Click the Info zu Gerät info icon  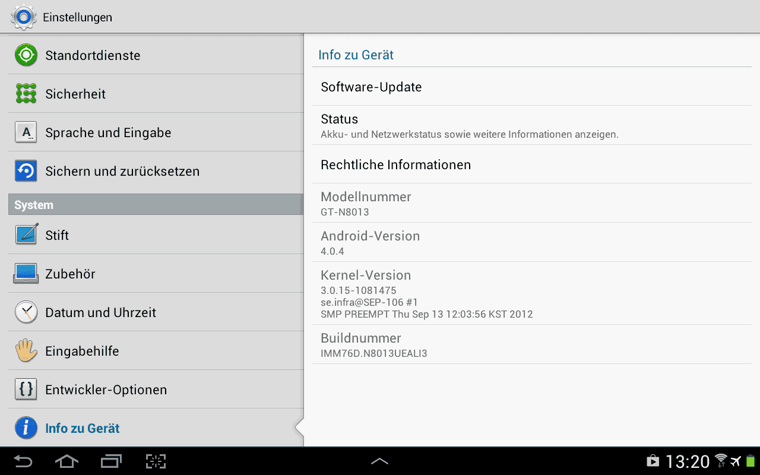pos(26,428)
